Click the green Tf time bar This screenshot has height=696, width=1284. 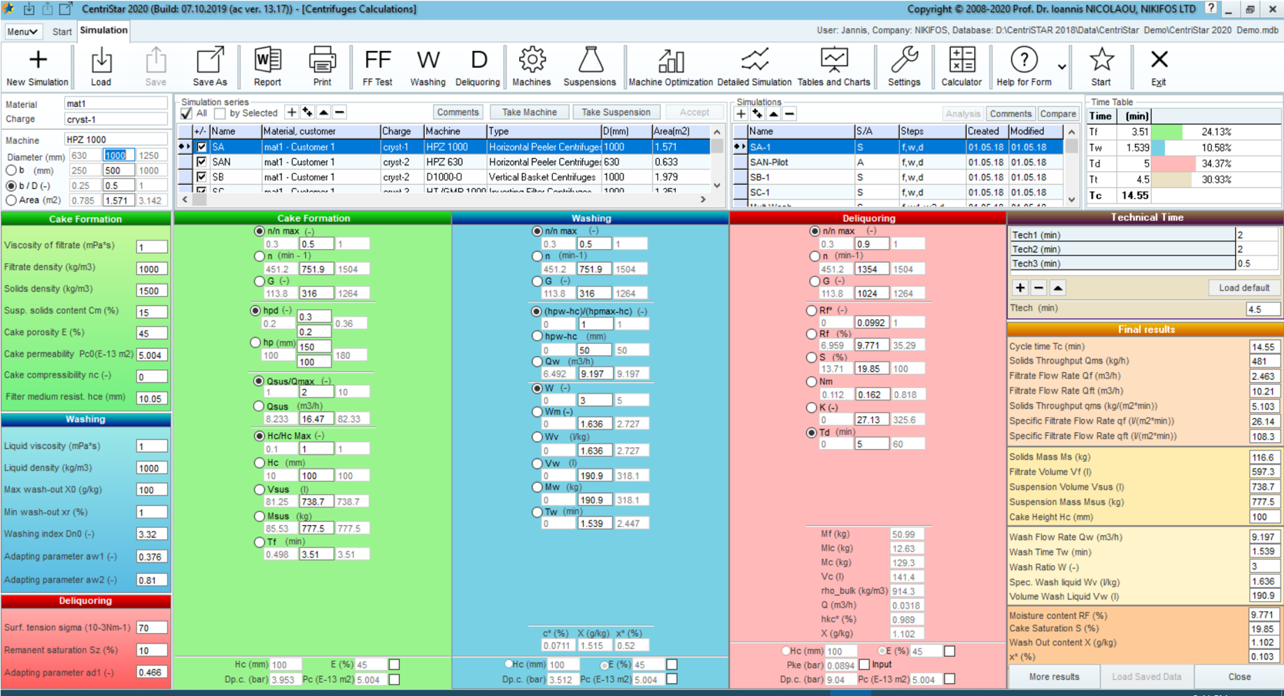1167,132
